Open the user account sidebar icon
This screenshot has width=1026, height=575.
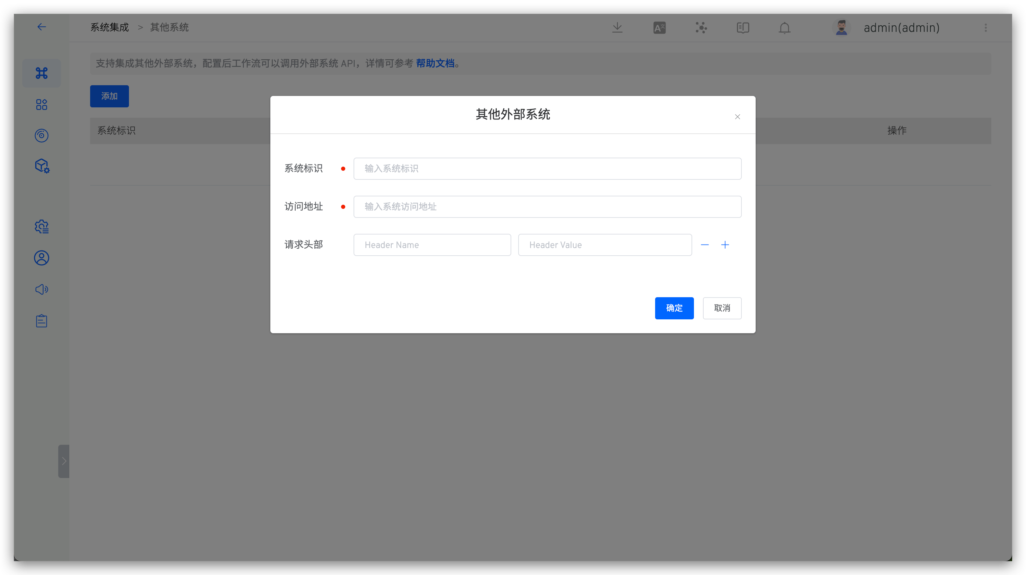(x=42, y=258)
